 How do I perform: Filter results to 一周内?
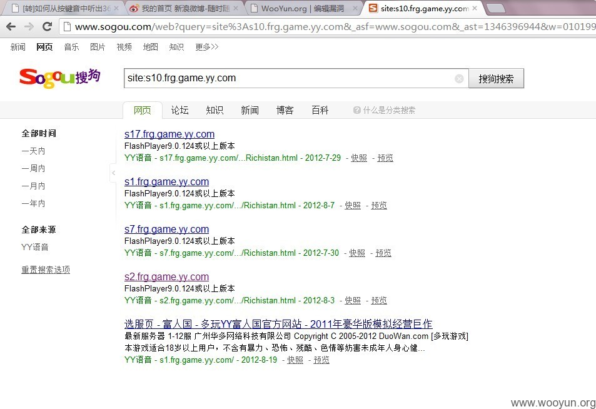[x=33, y=168]
